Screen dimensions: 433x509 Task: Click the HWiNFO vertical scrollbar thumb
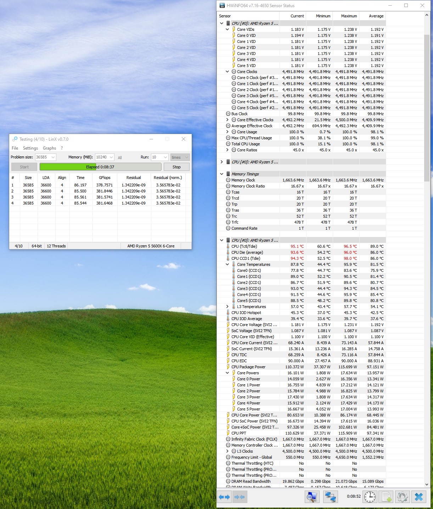[427, 108]
